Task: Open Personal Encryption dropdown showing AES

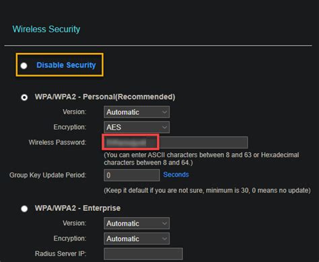Action: pyautogui.click(x=137, y=127)
